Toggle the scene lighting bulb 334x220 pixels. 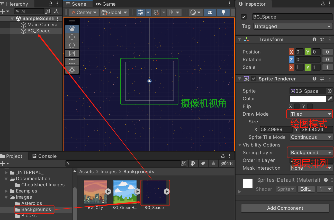(223, 12)
